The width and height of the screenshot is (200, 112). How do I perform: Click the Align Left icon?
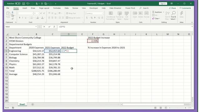coord(49,18)
